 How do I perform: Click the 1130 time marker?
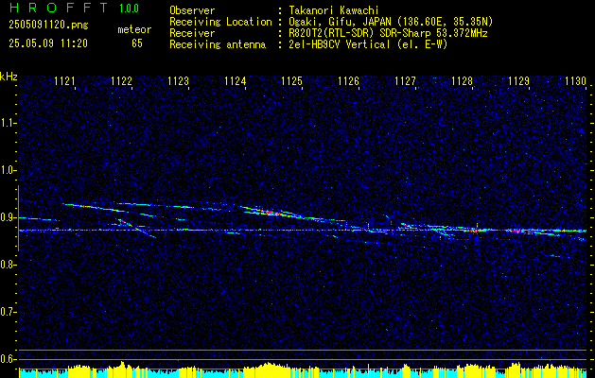tap(576, 81)
